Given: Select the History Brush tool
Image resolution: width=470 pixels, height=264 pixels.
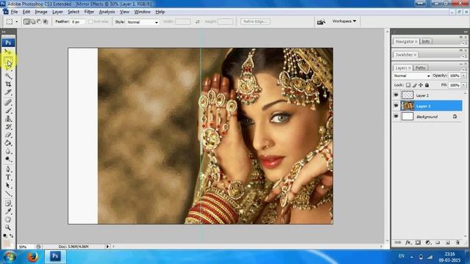Looking at the screenshot, I should point(8,127).
